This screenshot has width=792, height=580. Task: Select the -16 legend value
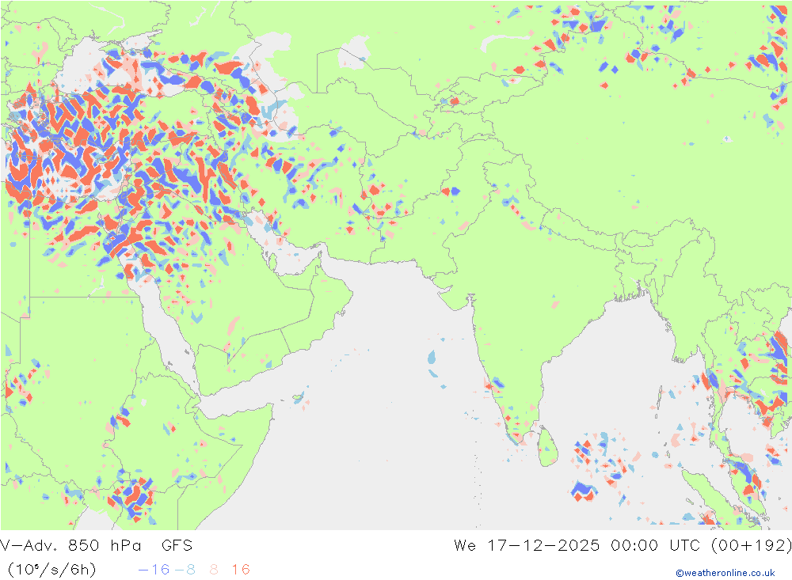tap(154, 570)
